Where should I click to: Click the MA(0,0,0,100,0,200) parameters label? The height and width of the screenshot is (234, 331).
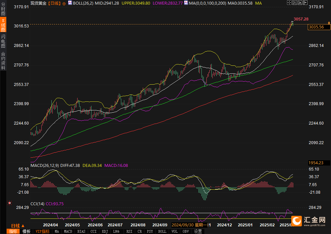point(207,3)
